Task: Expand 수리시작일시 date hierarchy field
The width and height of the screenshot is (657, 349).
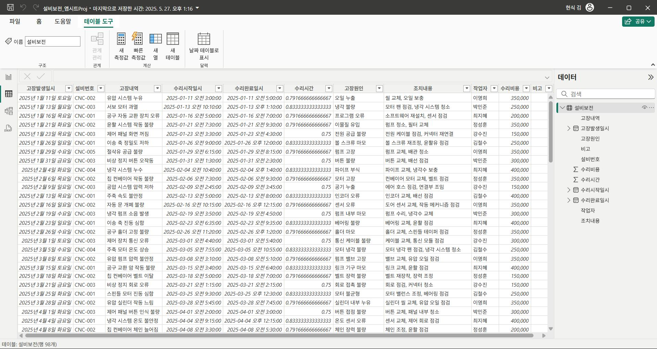Action: 569,190
